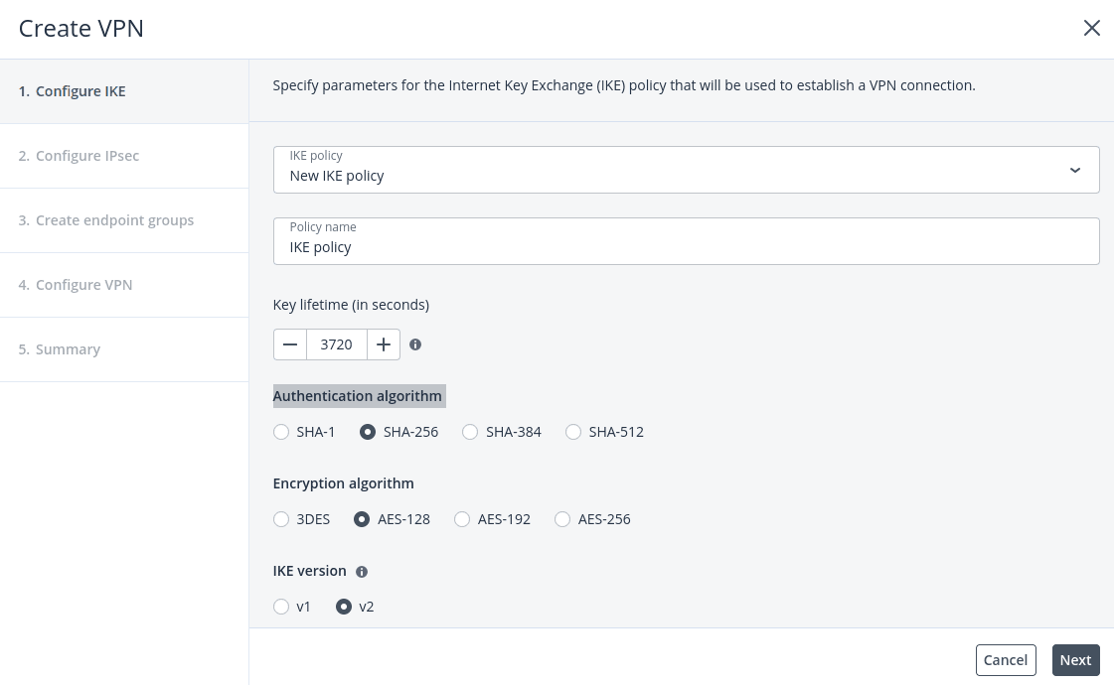
Task: Select the SHA-384 authentication algorithm
Action: (470, 432)
